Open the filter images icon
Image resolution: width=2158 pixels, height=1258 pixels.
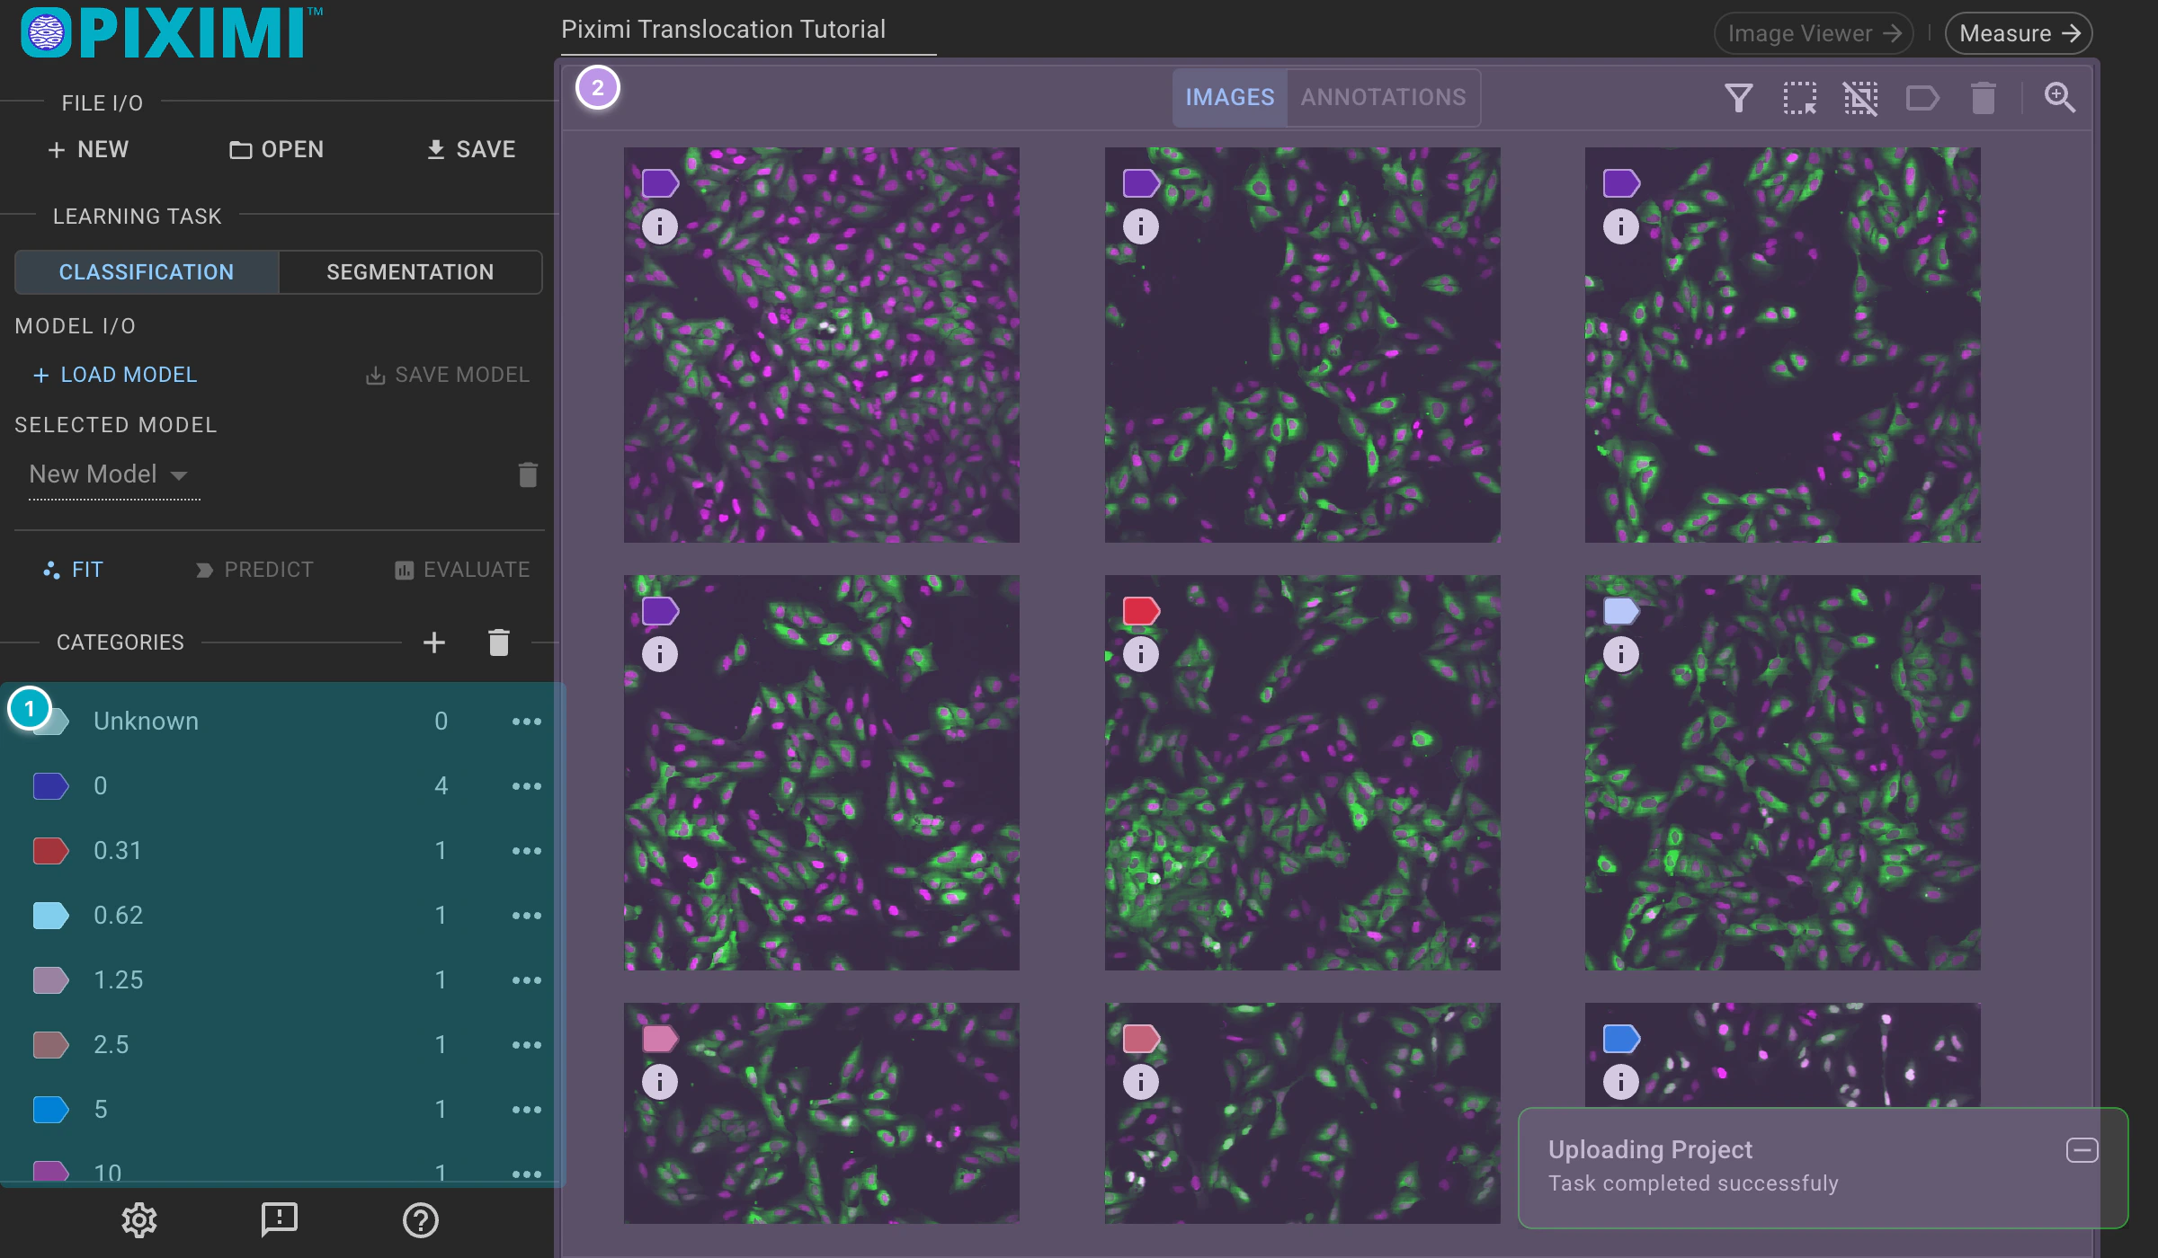click(1738, 97)
